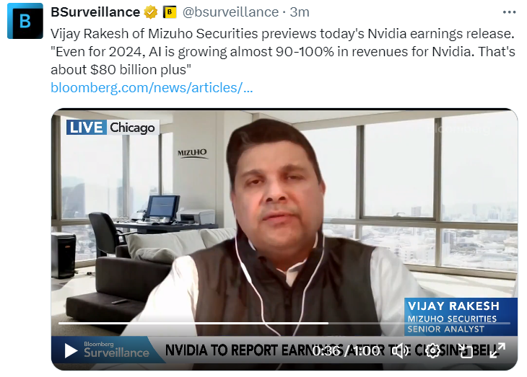
Task: Click the gold verified badge
Action: [x=151, y=12]
